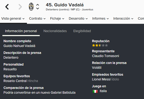Expand the Fichaje dropdown menu
The height and width of the screenshot is (99, 144).
coord(57,19)
